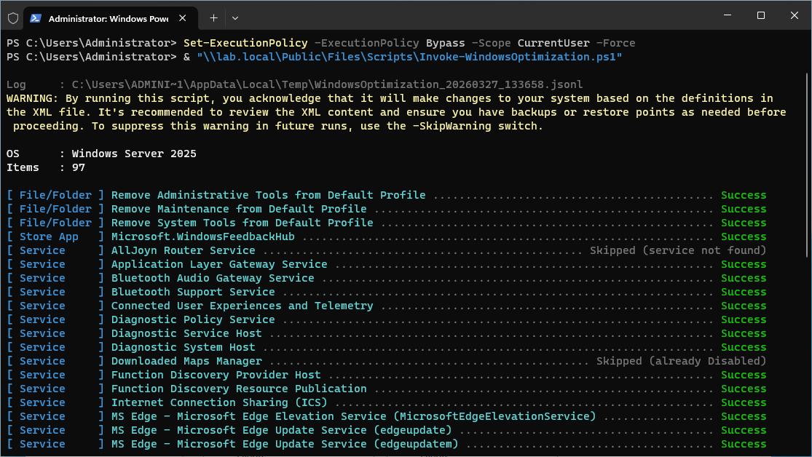Click the -SkipWarning switch text
Image resolution: width=812 pixels, height=457 pixels.
452,126
